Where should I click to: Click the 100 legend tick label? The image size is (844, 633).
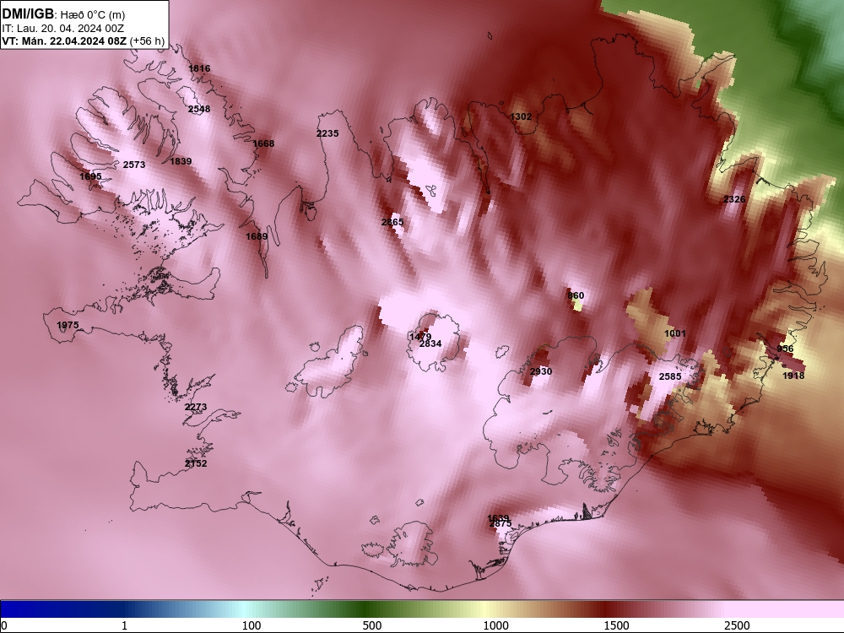(x=252, y=625)
